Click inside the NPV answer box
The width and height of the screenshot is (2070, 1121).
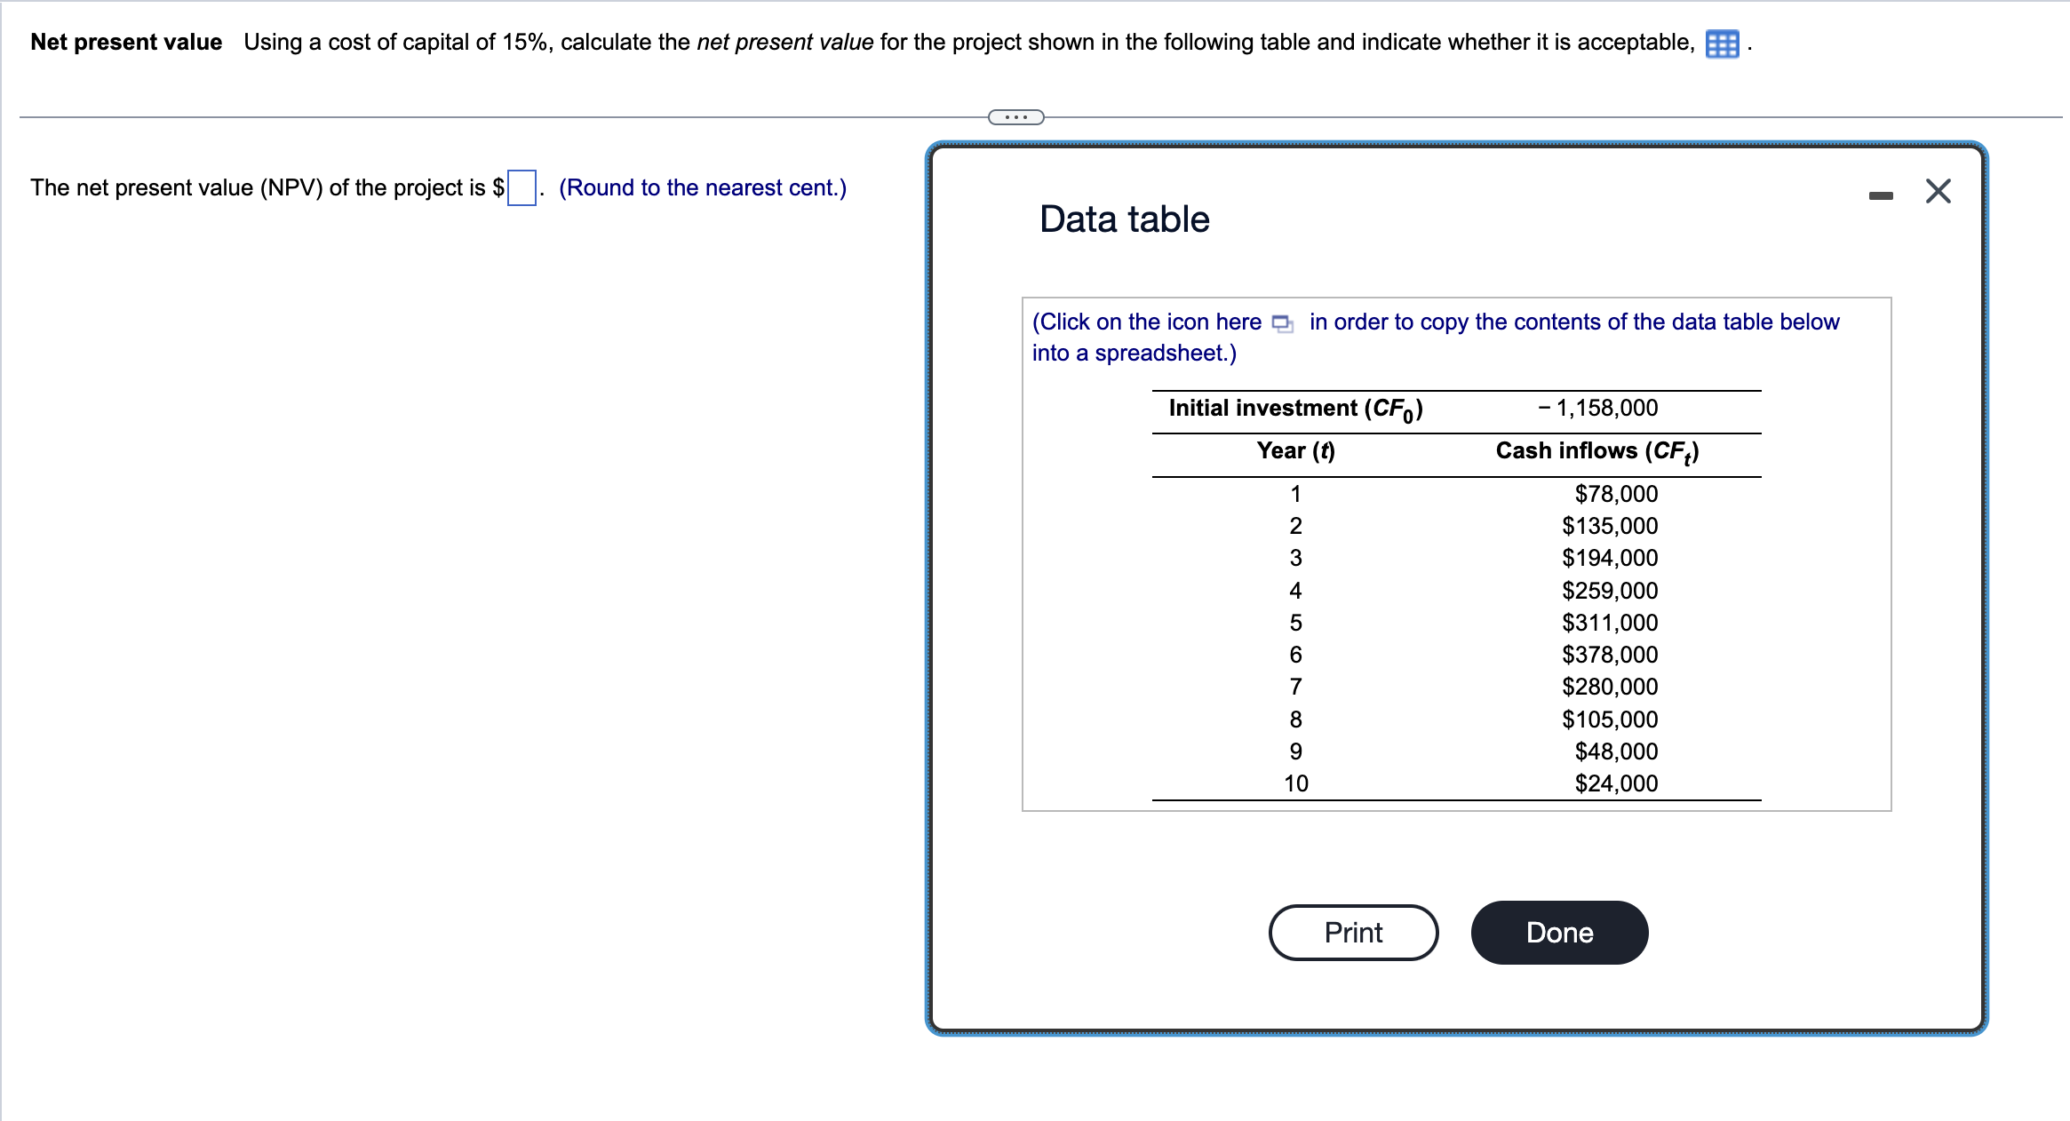pos(521,188)
